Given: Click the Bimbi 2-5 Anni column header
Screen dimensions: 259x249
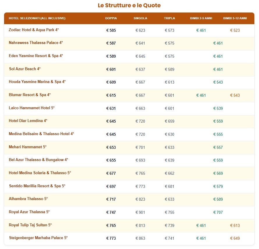Looking at the screenshot, I should tap(201, 18).
